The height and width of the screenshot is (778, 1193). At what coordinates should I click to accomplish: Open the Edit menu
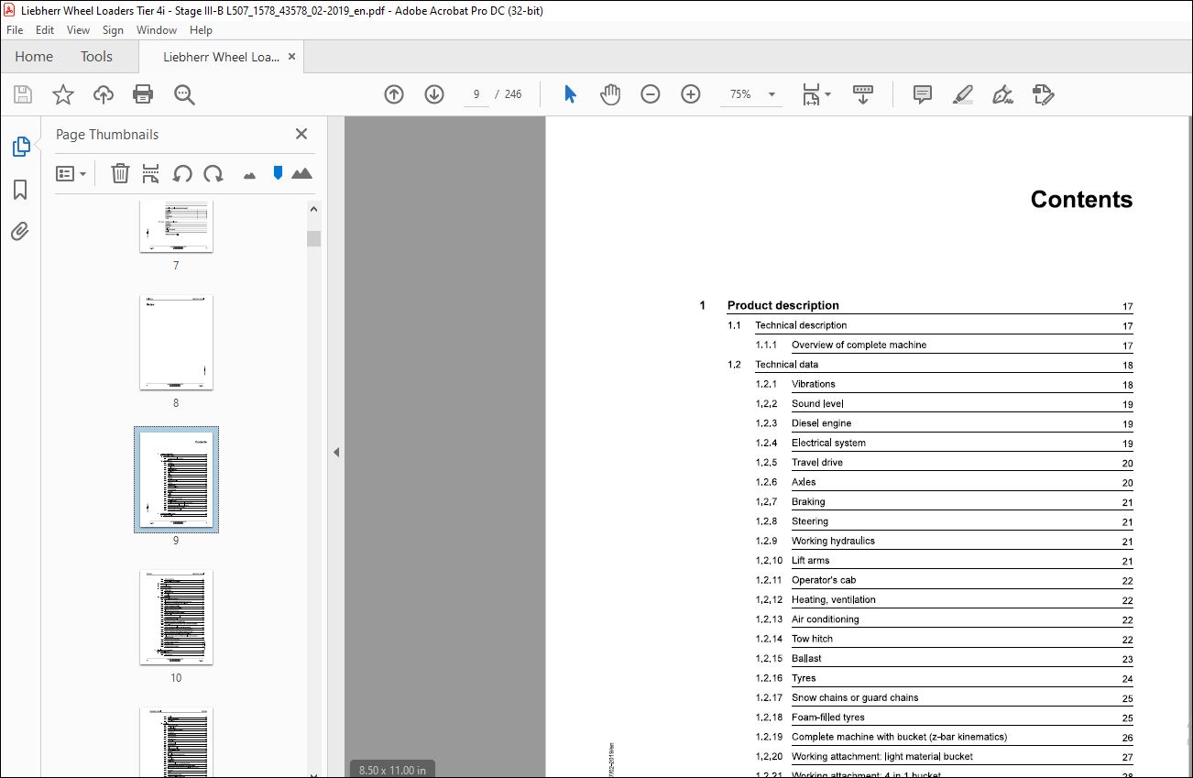point(45,30)
